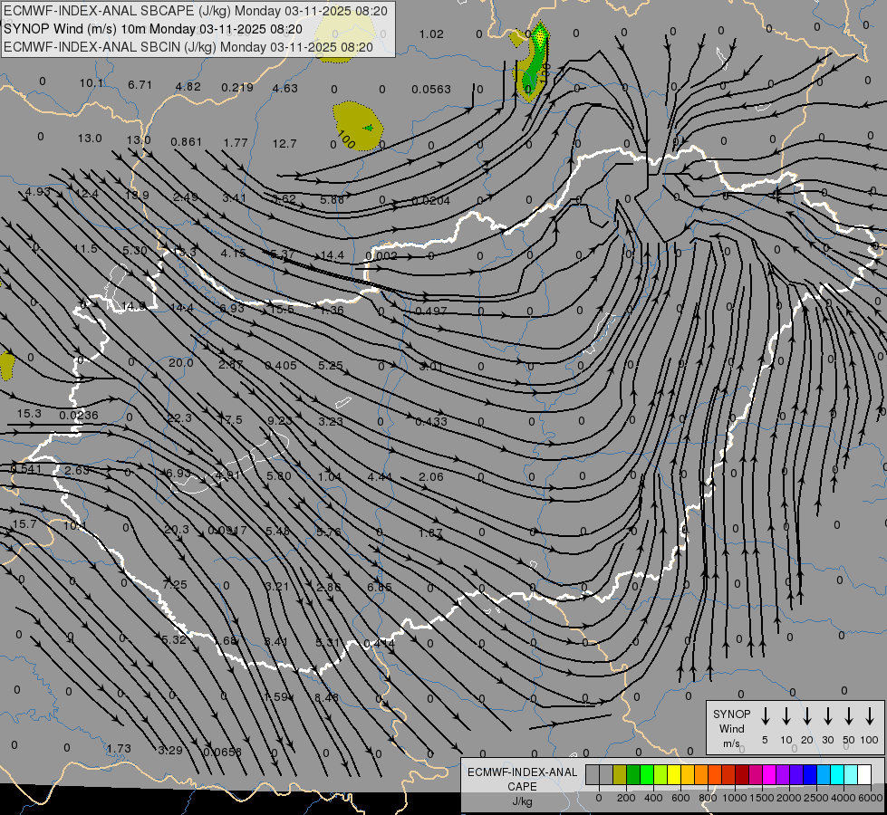Click the J/kg unit label in legend

click(x=522, y=801)
